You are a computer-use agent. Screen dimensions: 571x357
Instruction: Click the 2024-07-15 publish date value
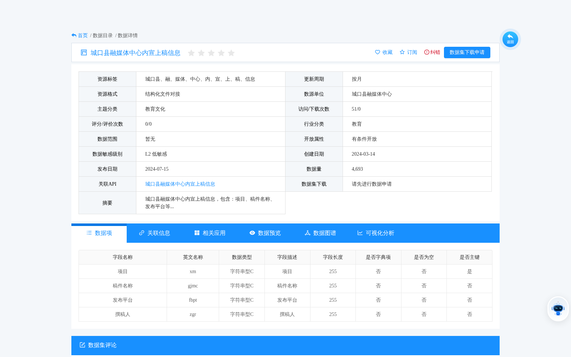(157, 169)
